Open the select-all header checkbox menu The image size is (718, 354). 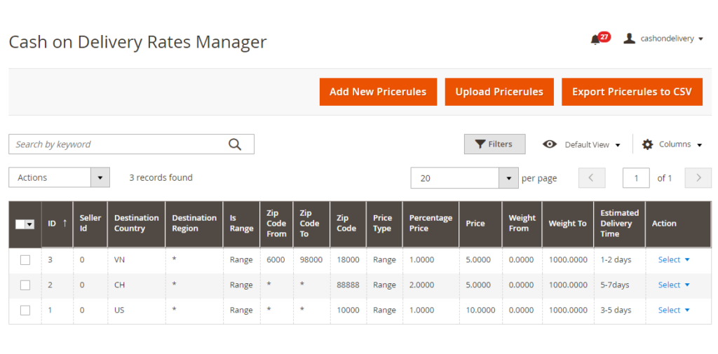click(30, 224)
